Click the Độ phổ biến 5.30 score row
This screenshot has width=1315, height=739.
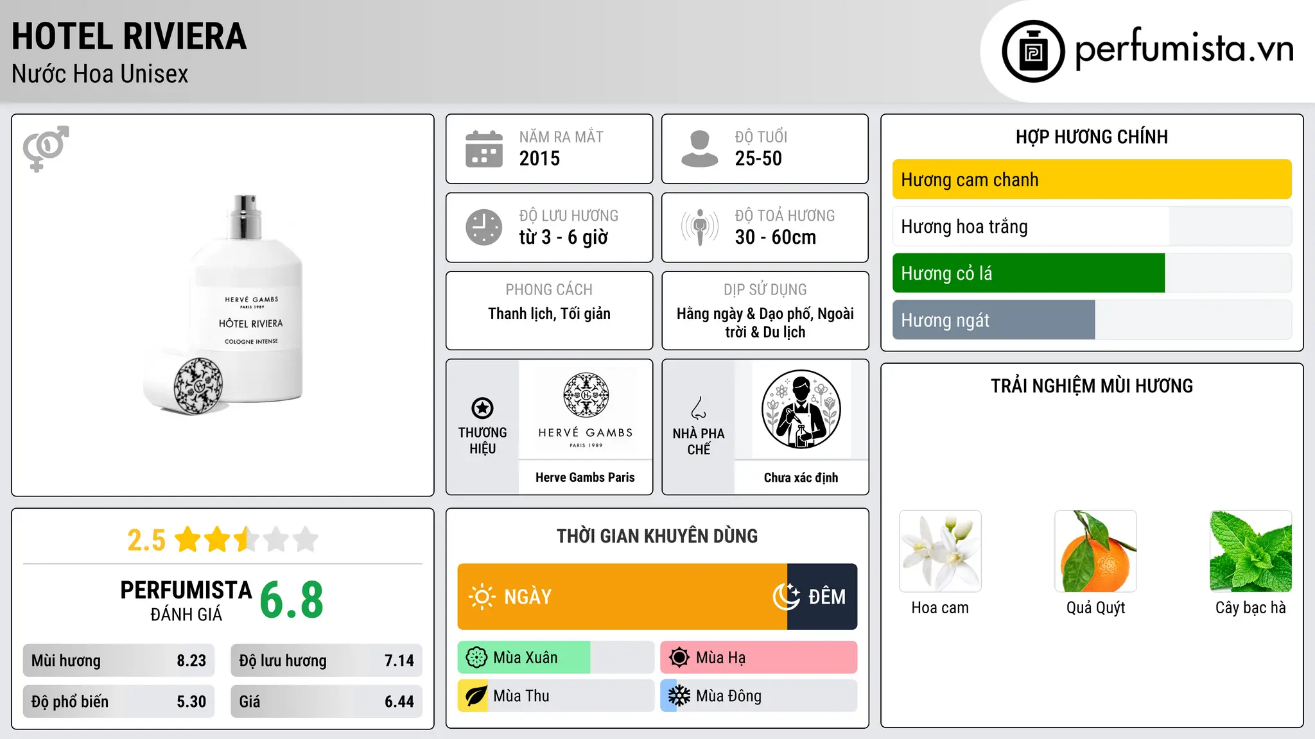tap(119, 702)
